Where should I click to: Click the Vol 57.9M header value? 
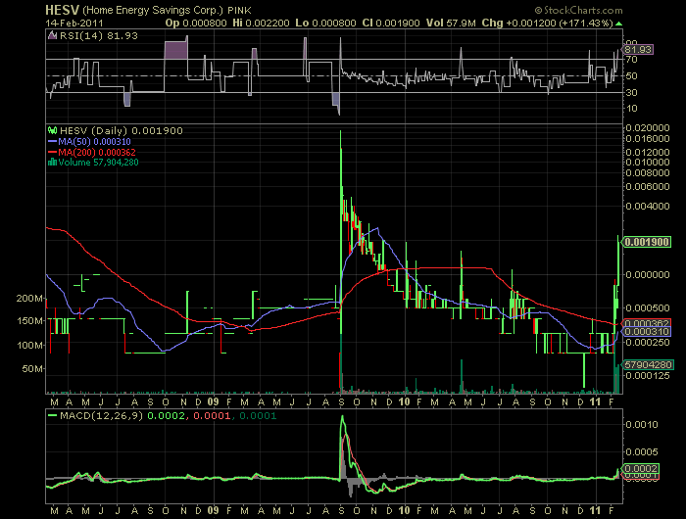451,24
